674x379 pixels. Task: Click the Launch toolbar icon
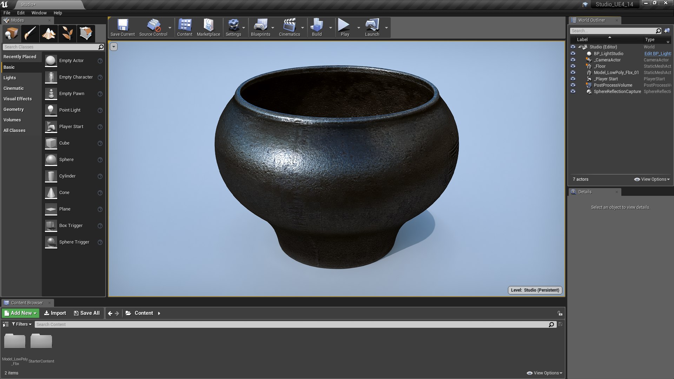pyautogui.click(x=372, y=28)
